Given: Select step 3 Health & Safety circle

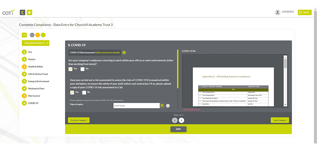Looking at the screenshot, I should point(24,67).
